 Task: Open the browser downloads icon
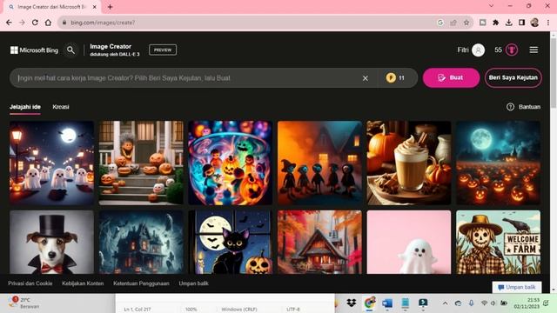pos(508,23)
